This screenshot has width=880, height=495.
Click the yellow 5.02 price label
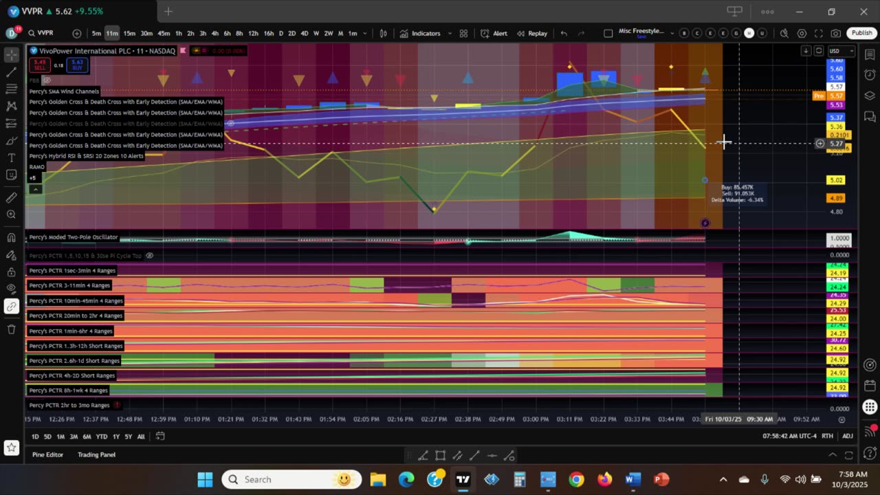coord(836,180)
